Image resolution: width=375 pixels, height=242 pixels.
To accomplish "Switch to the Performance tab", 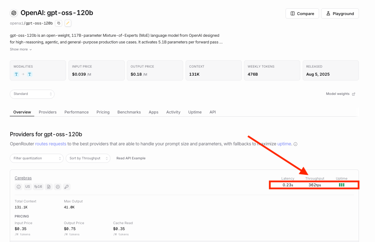I will pyautogui.click(x=77, y=112).
